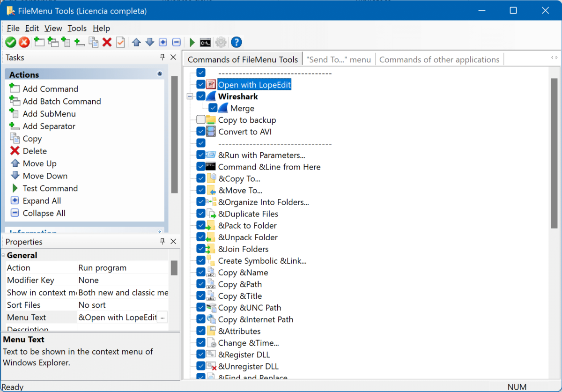The width and height of the screenshot is (562, 392).
Task: Click the ellipsis button beside Menu Text value
Action: pos(162,318)
